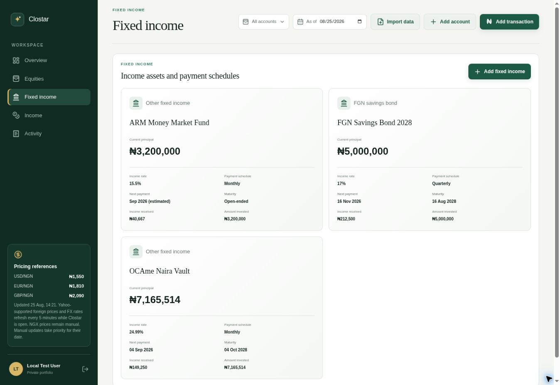The image size is (560, 385).
Task: Click the Income coins icon in sidebar
Action: pyautogui.click(x=16, y=115)
